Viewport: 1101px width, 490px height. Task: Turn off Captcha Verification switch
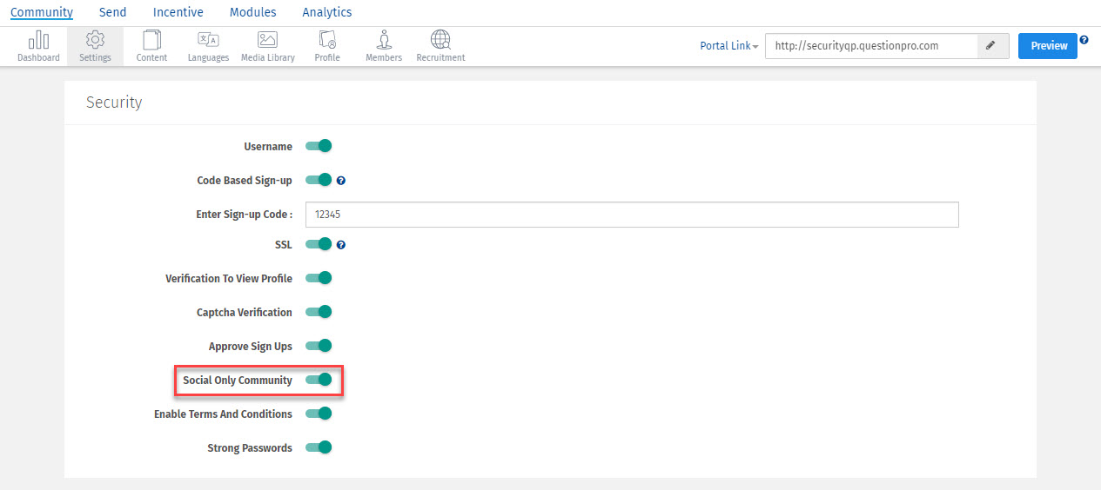coord(319,312)
